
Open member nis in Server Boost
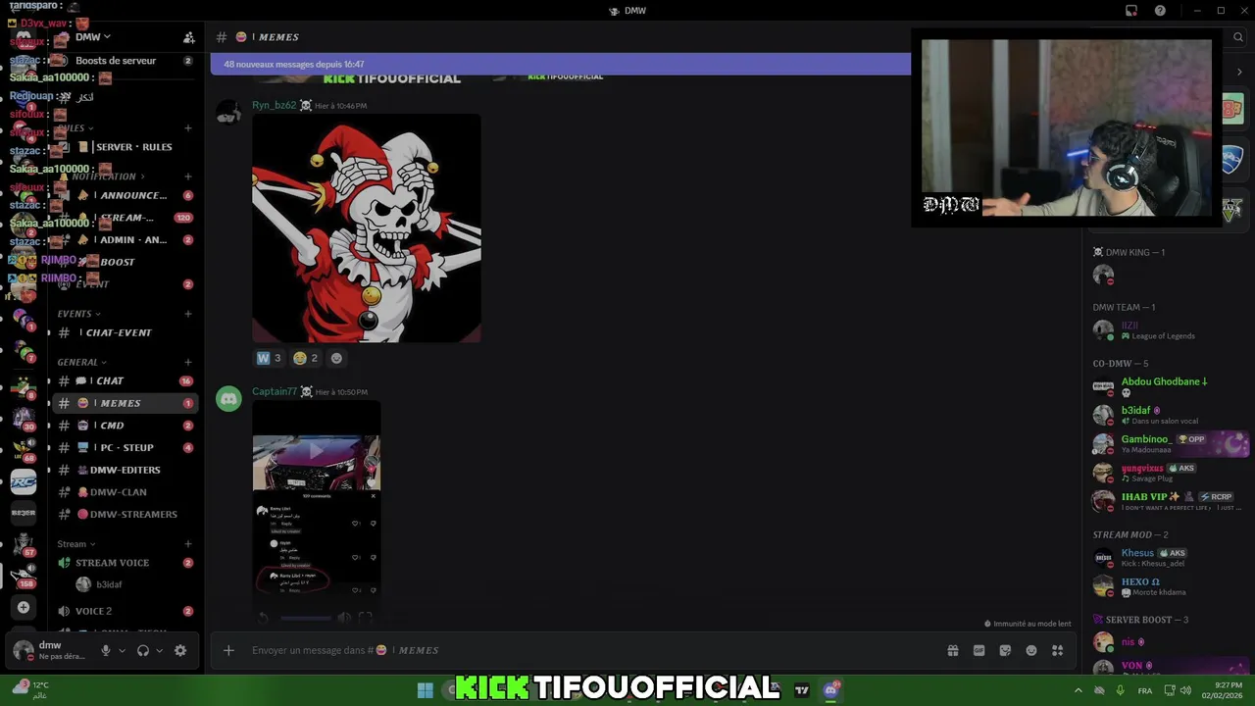point(1170,642)
